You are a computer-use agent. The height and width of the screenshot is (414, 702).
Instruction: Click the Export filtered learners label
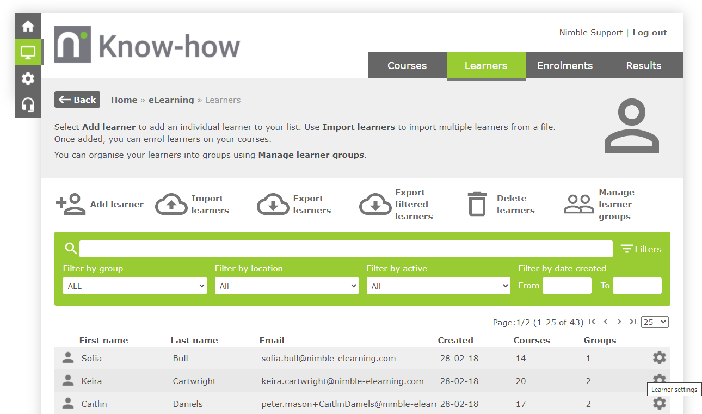click(x=414, y=205)
